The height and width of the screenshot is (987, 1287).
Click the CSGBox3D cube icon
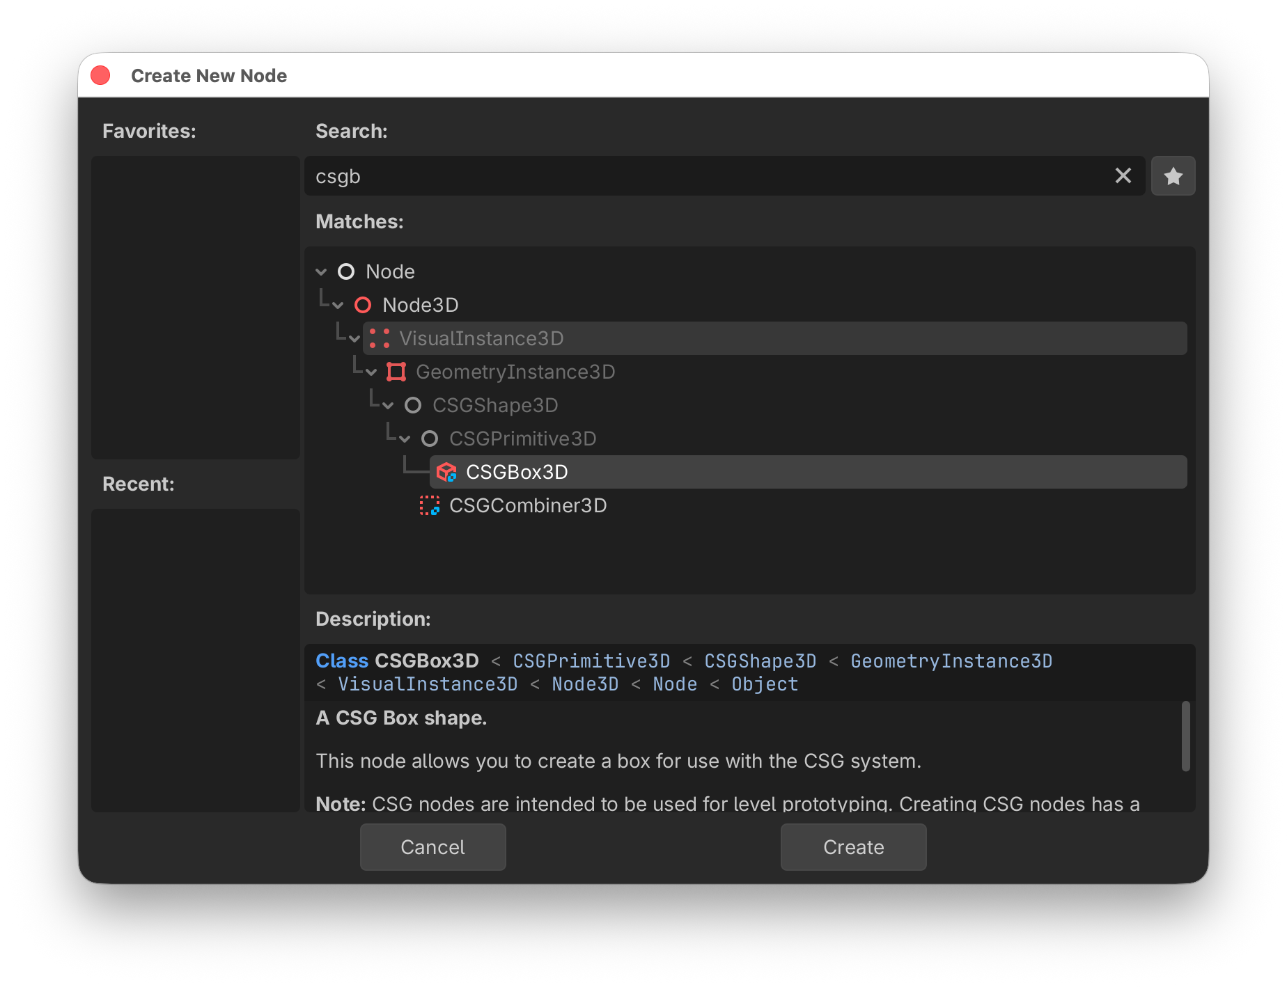(446, 473)
